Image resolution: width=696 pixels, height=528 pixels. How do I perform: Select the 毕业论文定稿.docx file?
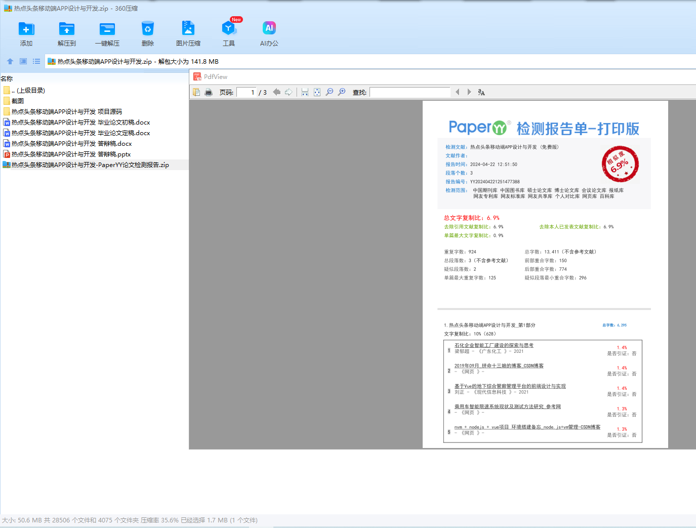click(94, 133)
